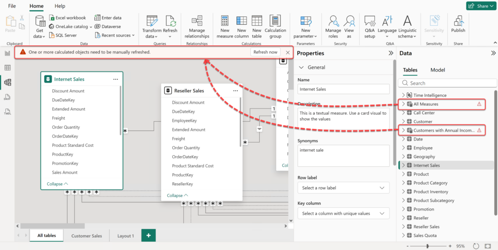
Task: Expand the Time Intelligence node
Action: (x=403, y=95)
